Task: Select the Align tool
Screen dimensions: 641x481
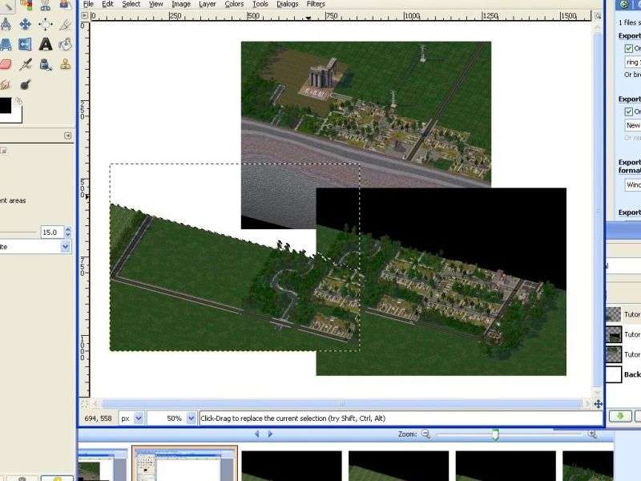Action: coord(46,24)
